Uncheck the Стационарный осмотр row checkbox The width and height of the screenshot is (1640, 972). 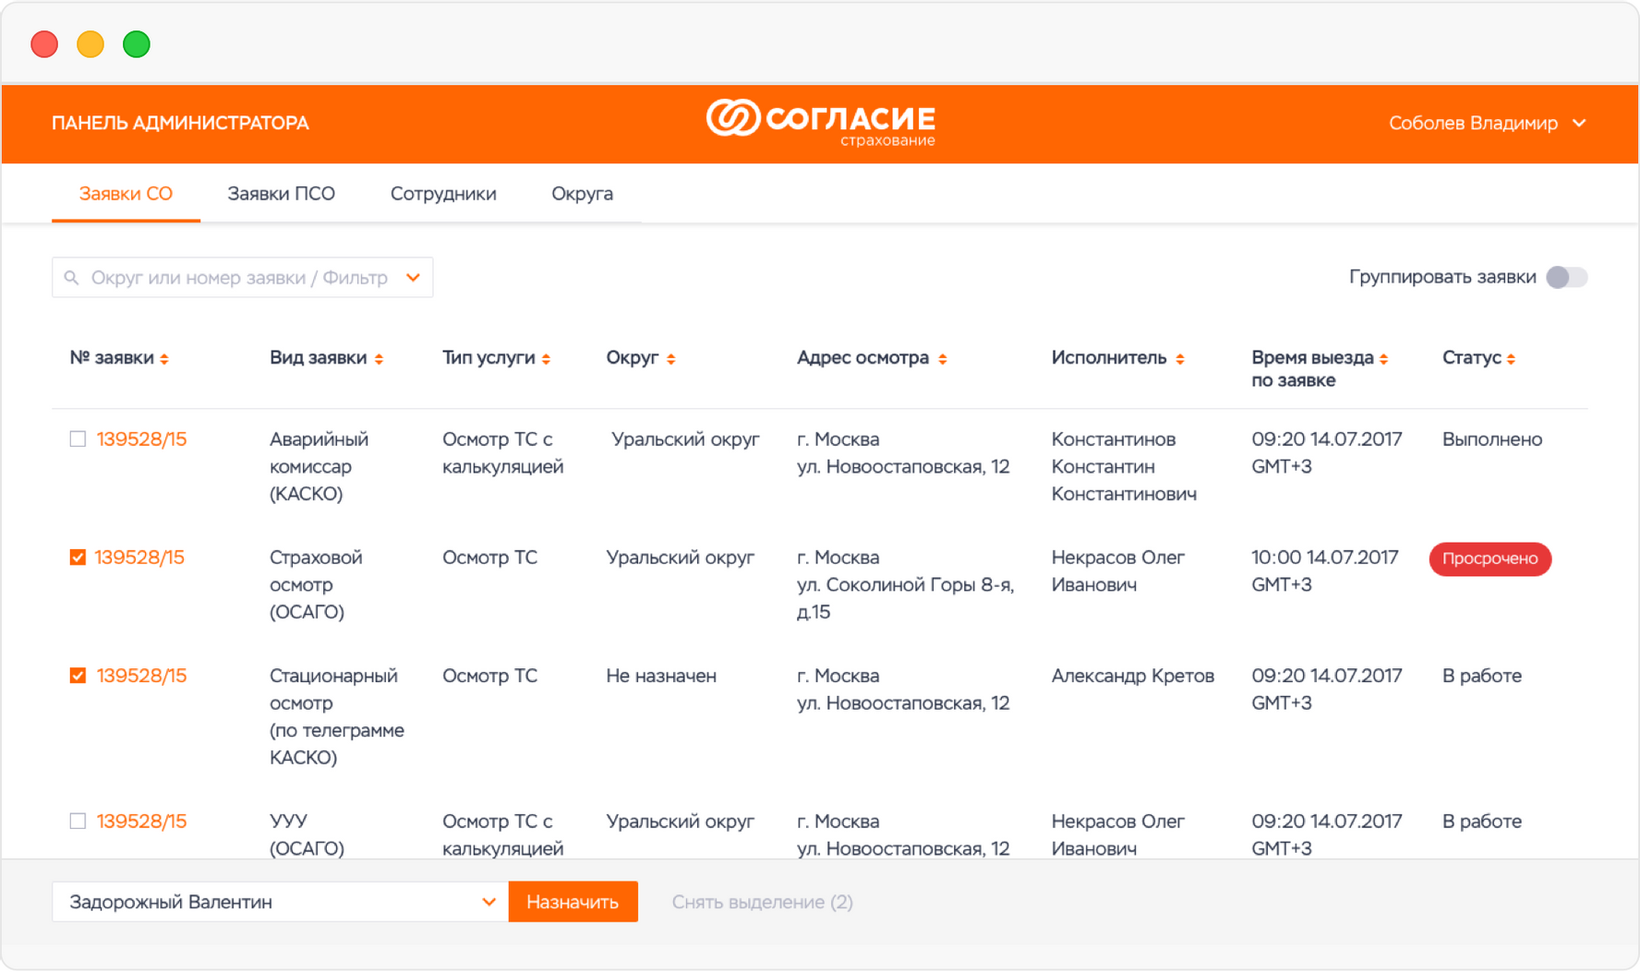tap(78, 676)
